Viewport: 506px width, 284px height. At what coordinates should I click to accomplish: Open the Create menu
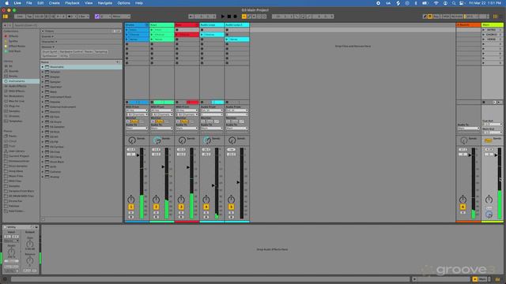click(55, 3)
